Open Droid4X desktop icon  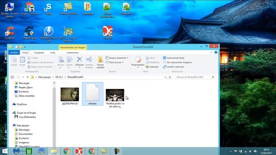pos(107,33)
